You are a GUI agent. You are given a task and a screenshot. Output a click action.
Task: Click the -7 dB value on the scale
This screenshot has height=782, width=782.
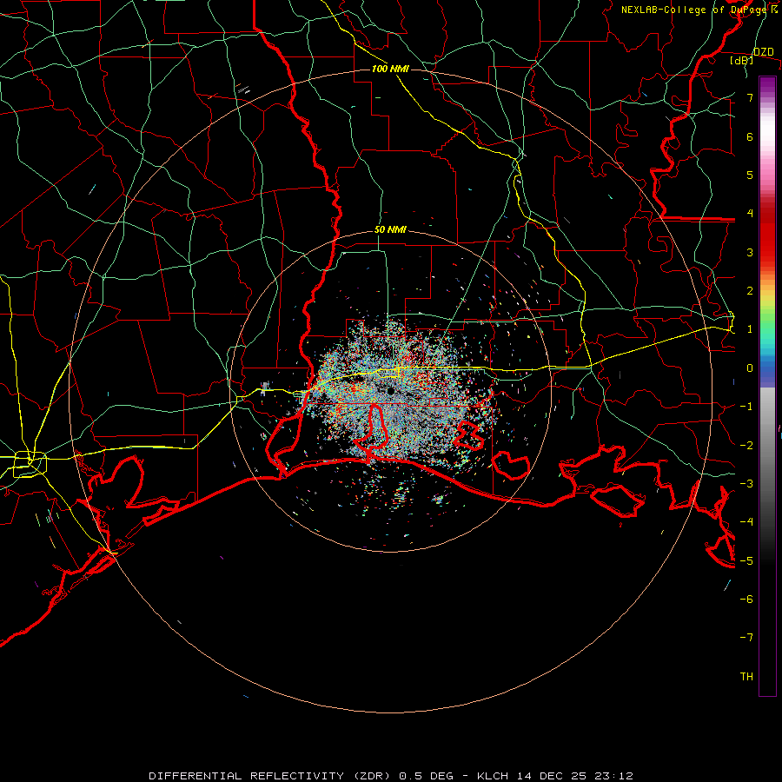coord(746,638)
